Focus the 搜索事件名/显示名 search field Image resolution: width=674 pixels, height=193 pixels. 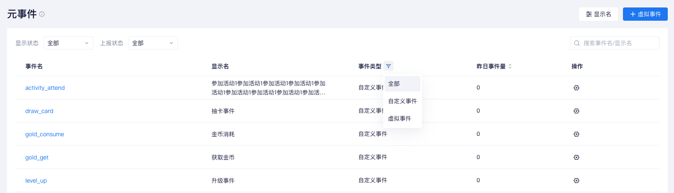(615, 43)
